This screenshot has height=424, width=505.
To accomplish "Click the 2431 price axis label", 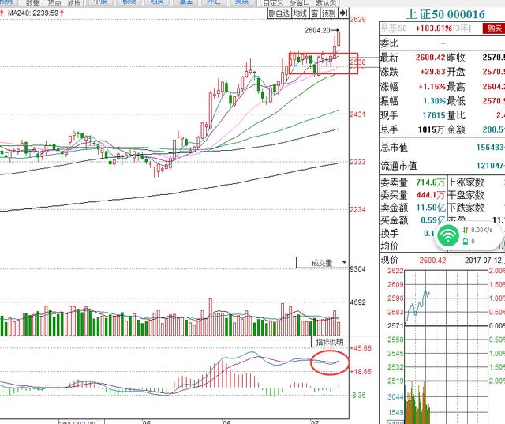I will point(357,114).
